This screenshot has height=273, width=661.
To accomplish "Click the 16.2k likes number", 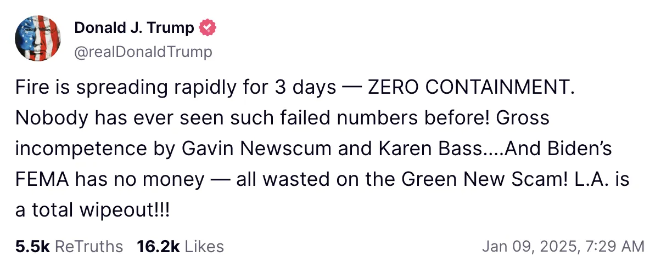I will point(159,247).
